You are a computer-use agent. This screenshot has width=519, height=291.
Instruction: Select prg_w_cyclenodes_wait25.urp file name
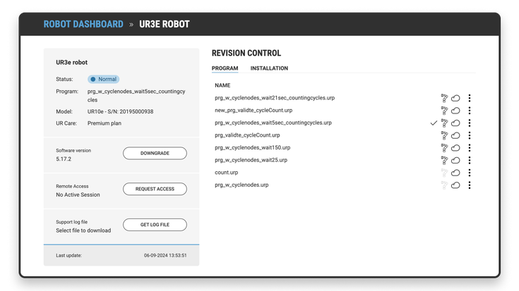click(x=251, y=160)
